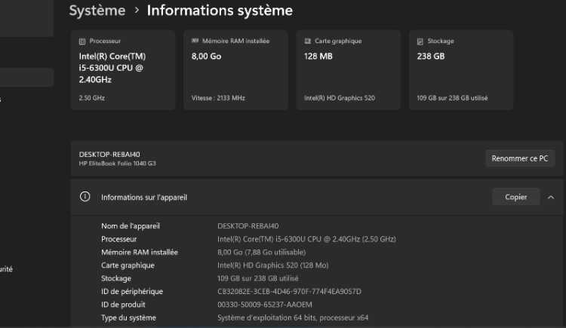Click the Informations système page title
The image size is (566, 328).
click(x=220, y=11)
